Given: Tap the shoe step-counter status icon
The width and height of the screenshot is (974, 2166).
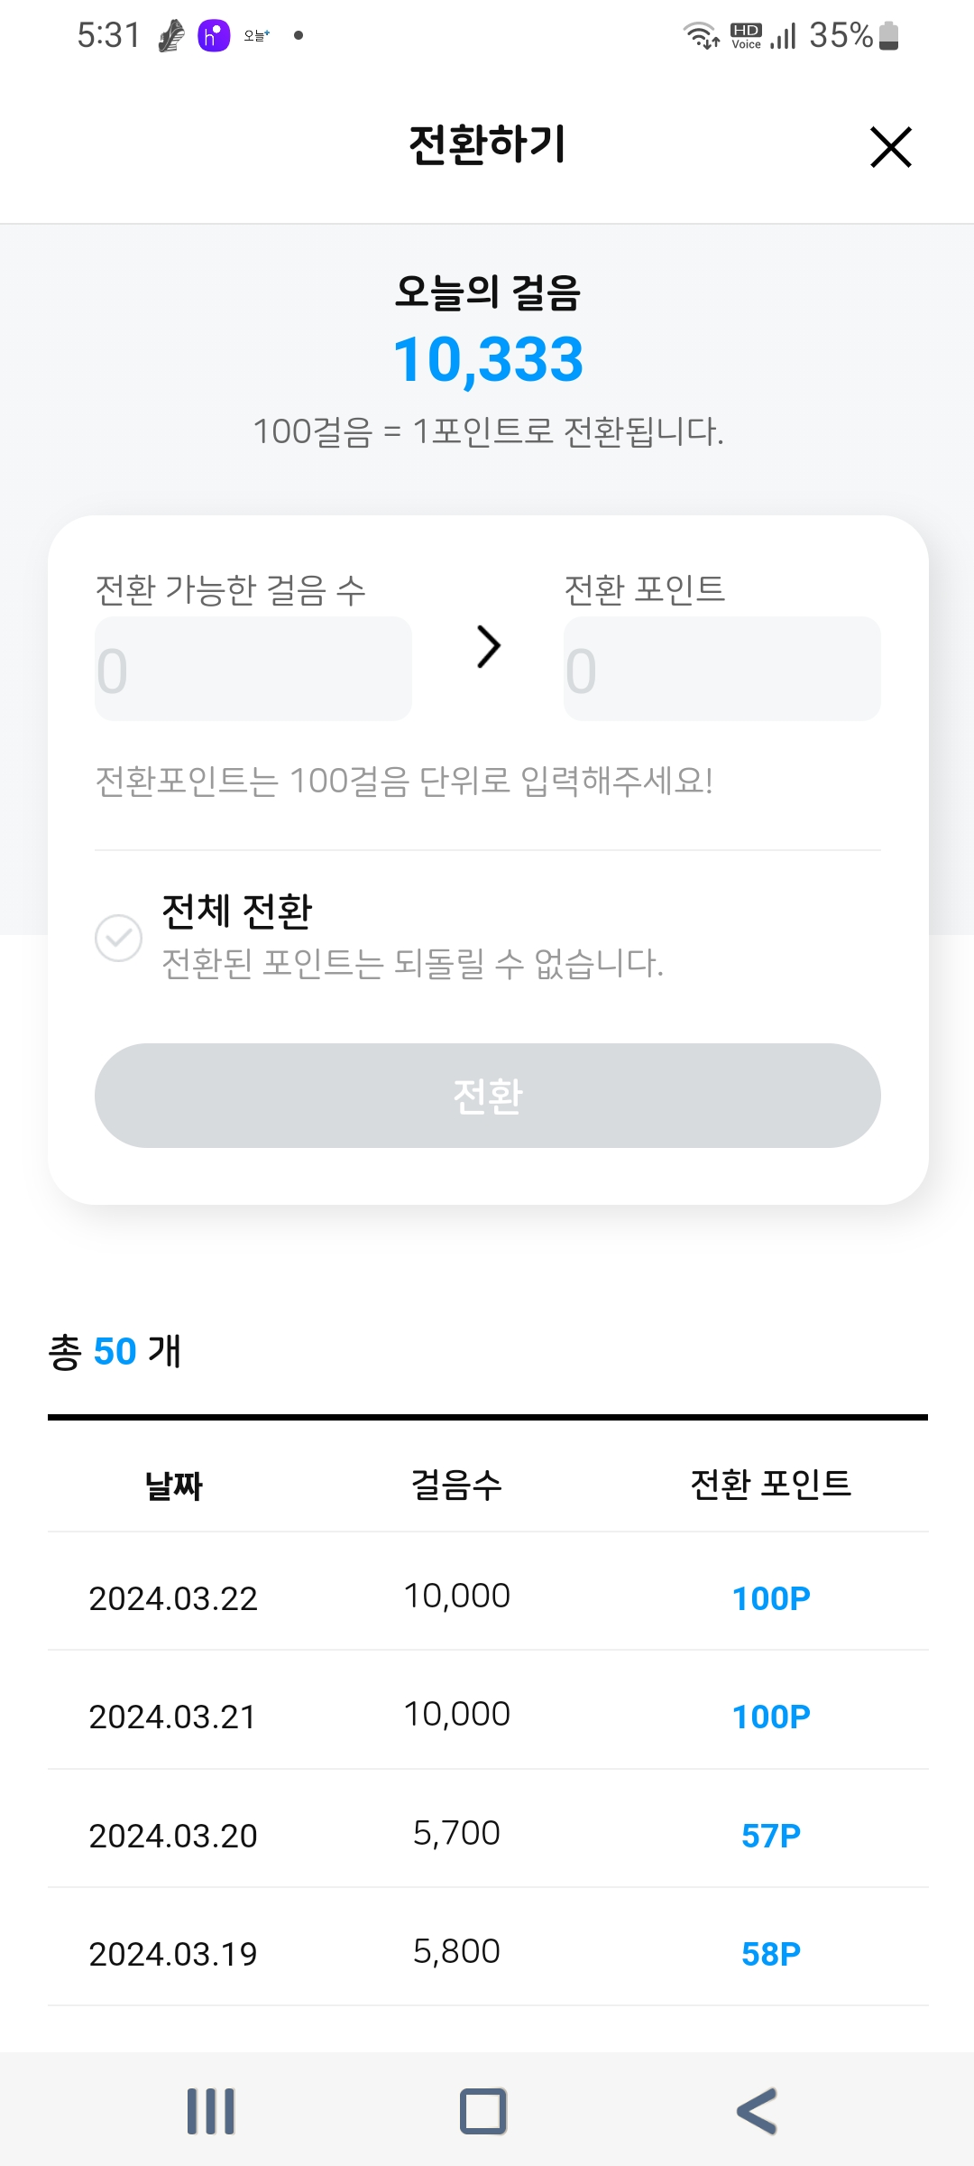Looking at the screenshot, I should pos(171,36).
